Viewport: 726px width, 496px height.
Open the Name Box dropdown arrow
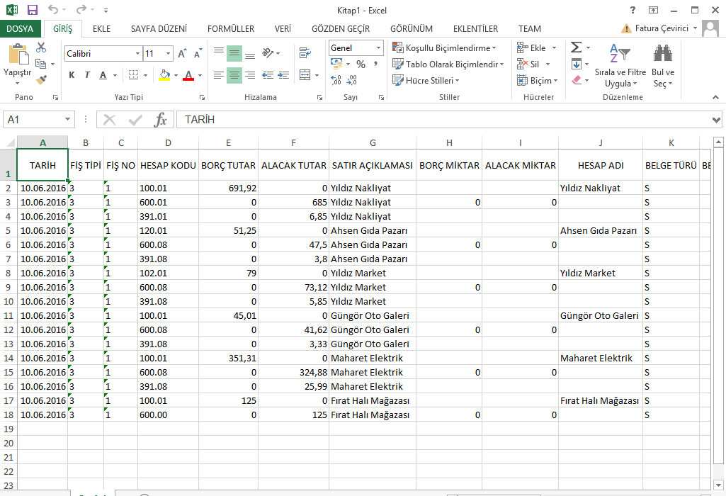pos(67,120)
